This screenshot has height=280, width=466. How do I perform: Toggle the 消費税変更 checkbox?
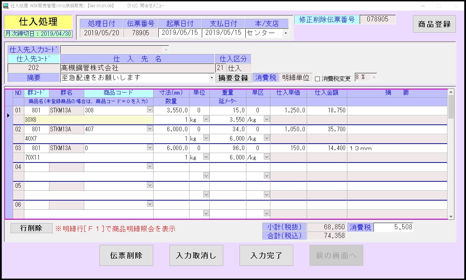(x=317, y=79)
